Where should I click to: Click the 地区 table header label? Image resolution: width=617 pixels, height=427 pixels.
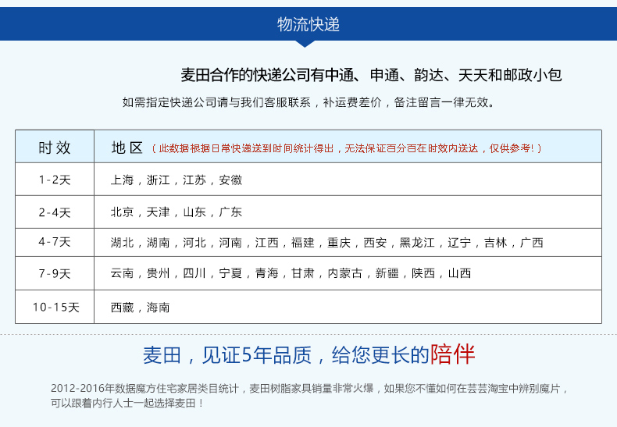click(x=127, y=148)
